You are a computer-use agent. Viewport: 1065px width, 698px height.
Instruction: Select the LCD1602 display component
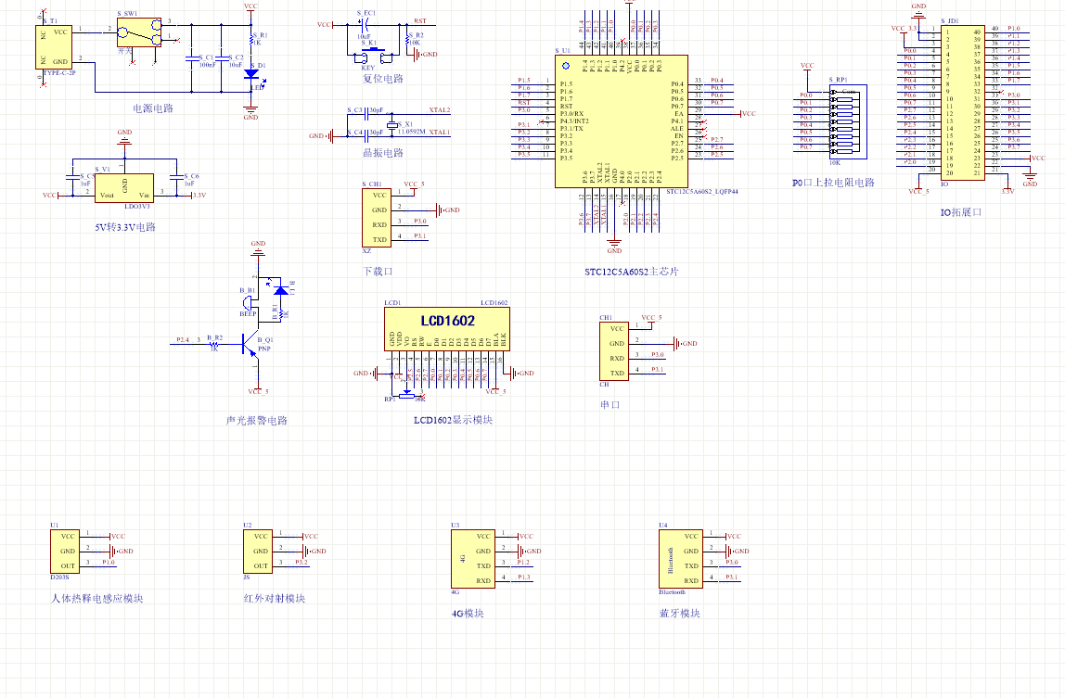coord(447,329)
